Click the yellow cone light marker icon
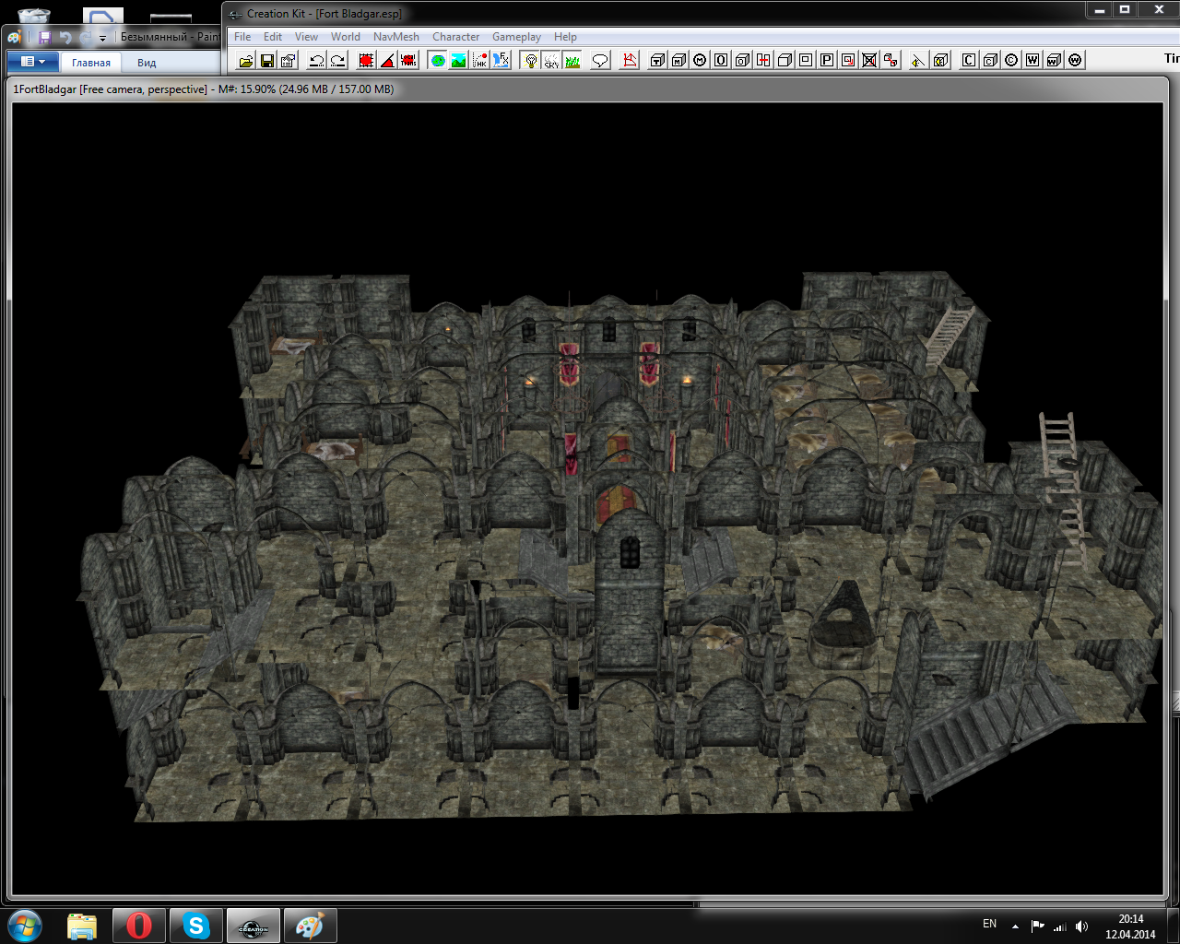Image resolution: width=1180 pixels, height=944 pixels. (x=917, y=60)
